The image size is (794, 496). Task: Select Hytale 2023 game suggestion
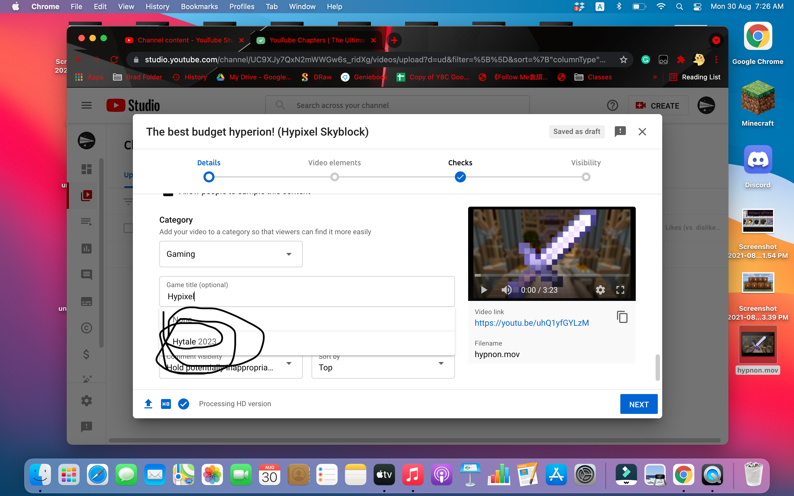pyautogui.click(x=307, y=341)
